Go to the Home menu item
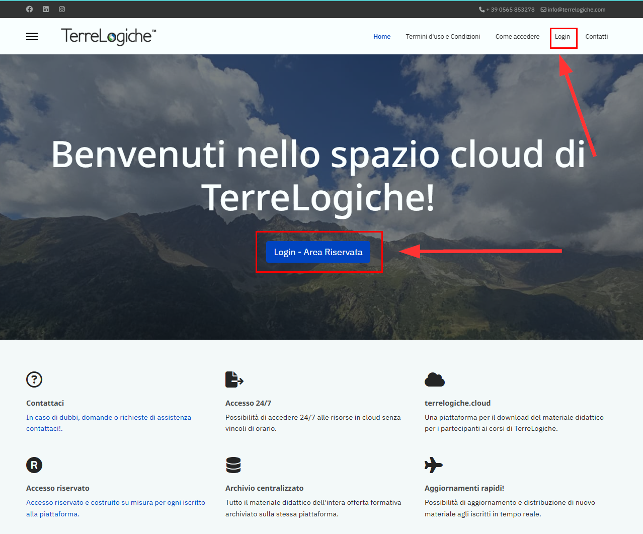 pyautogui.click(x=382, y=37)
